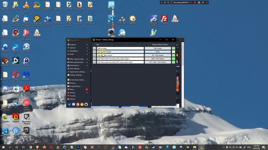The width and height of the screenshot is (268, 150).
Task: Toggle checkbox for screen recording (GIF) row
Action: click(x=94, y=62)
